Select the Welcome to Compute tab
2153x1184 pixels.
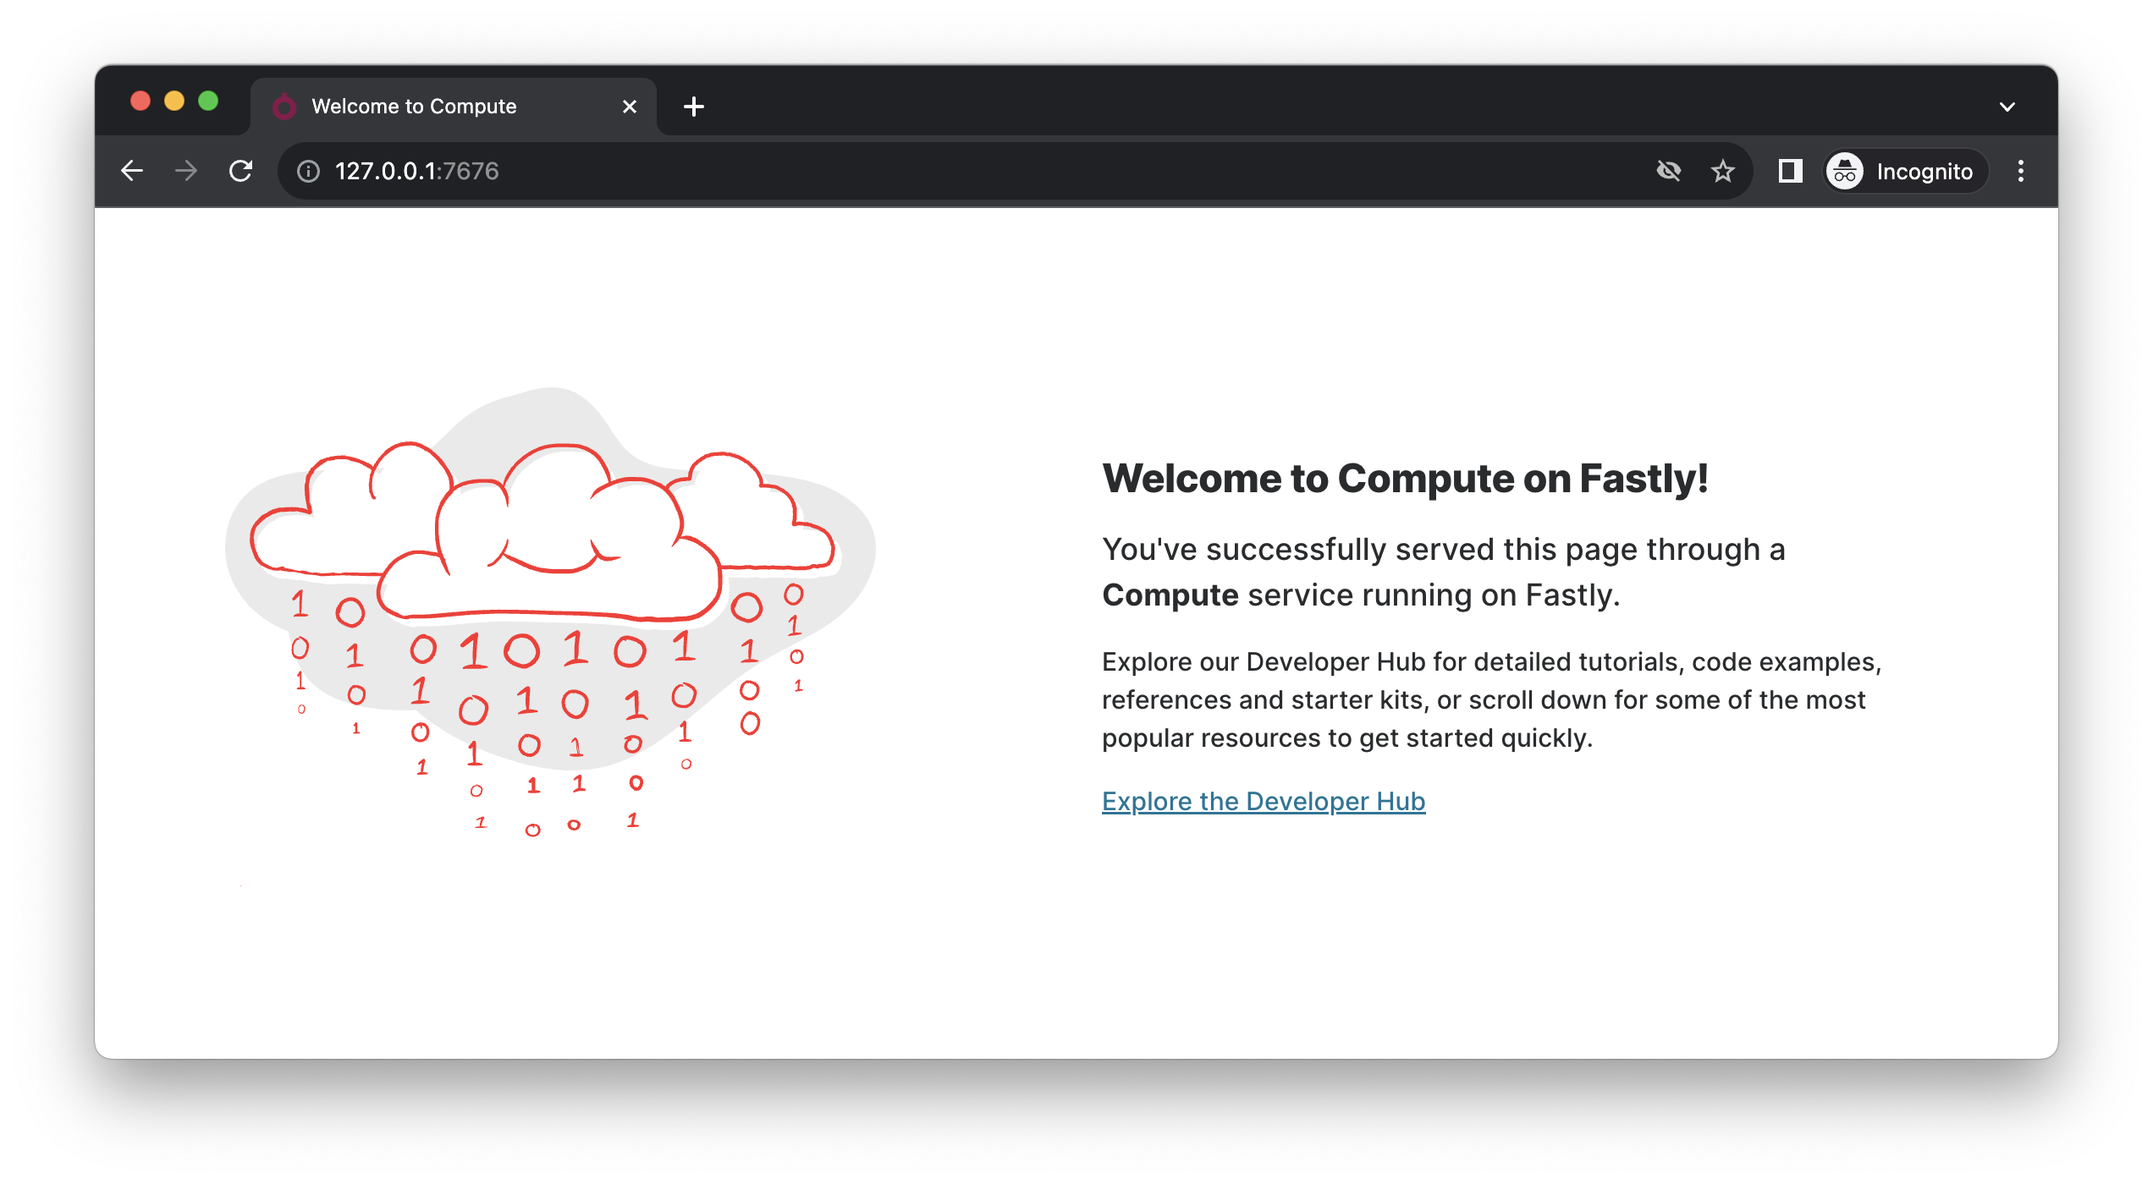[x=414, y=106]
